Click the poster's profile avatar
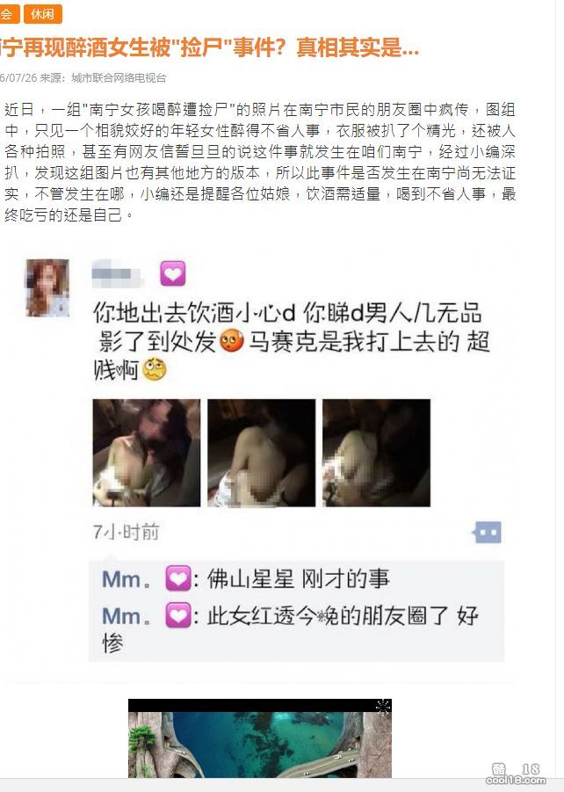This screenshot has width=564, height=792. (x=48, y=287)
